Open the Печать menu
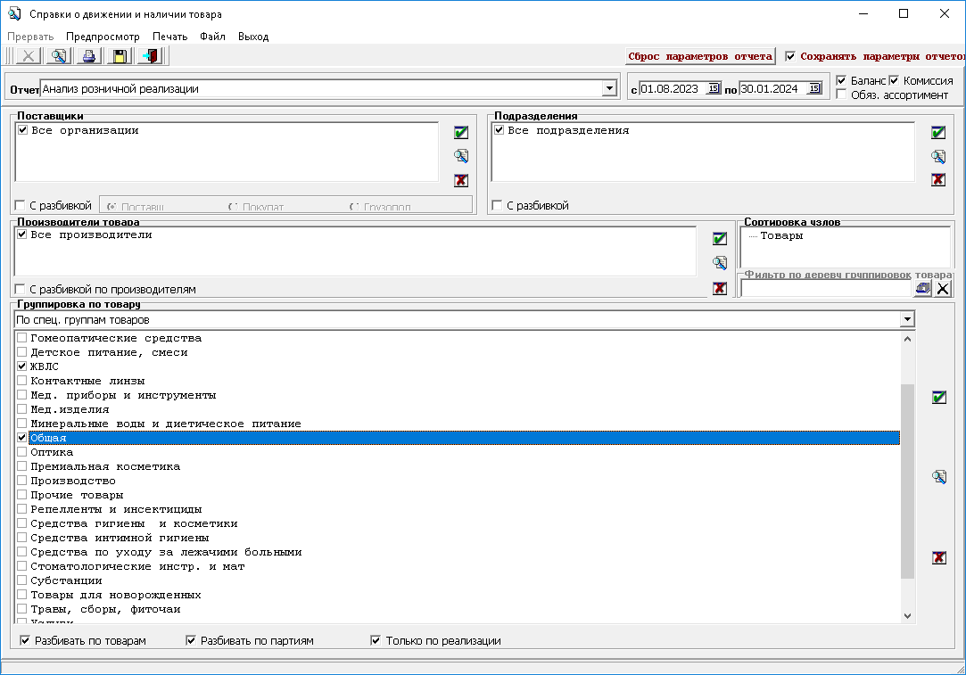Screen dimensions: 966x675 click(x=170, y=37)
